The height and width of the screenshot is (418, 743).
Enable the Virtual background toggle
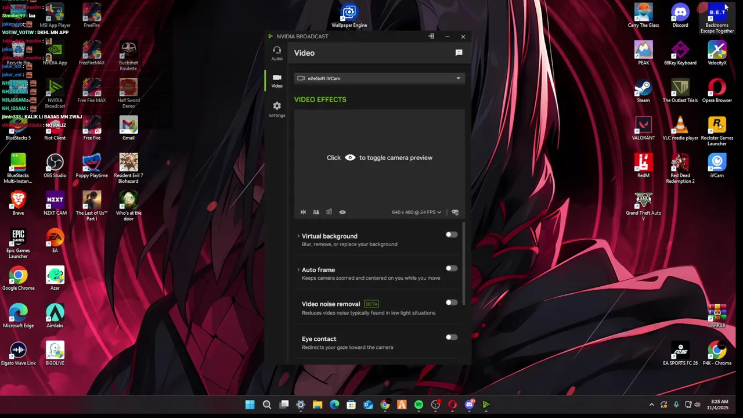pyautogui.click(x=452, y=235)
